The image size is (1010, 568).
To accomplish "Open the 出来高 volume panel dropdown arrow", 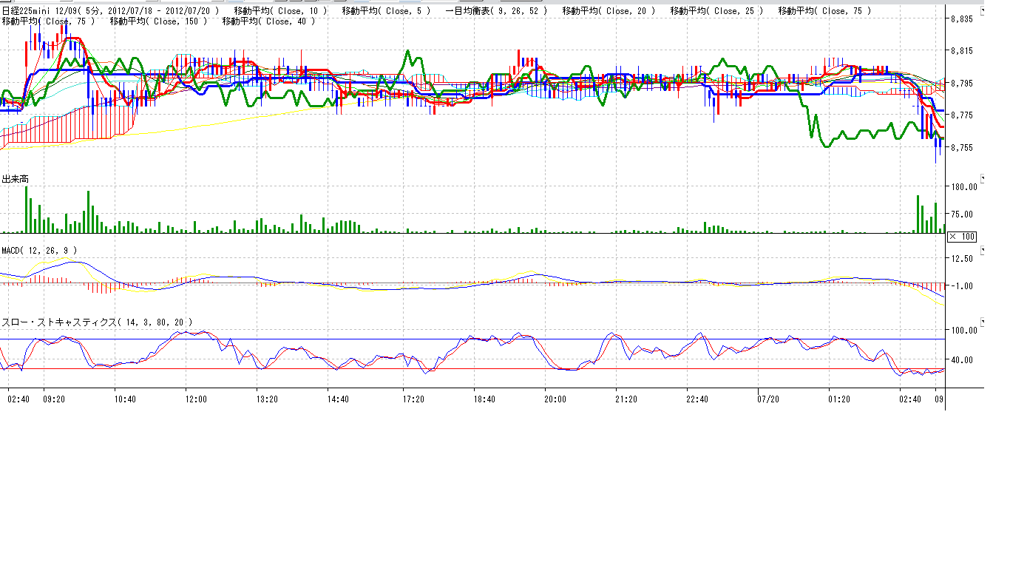I will pyautogui.click(x=983, y=178).
